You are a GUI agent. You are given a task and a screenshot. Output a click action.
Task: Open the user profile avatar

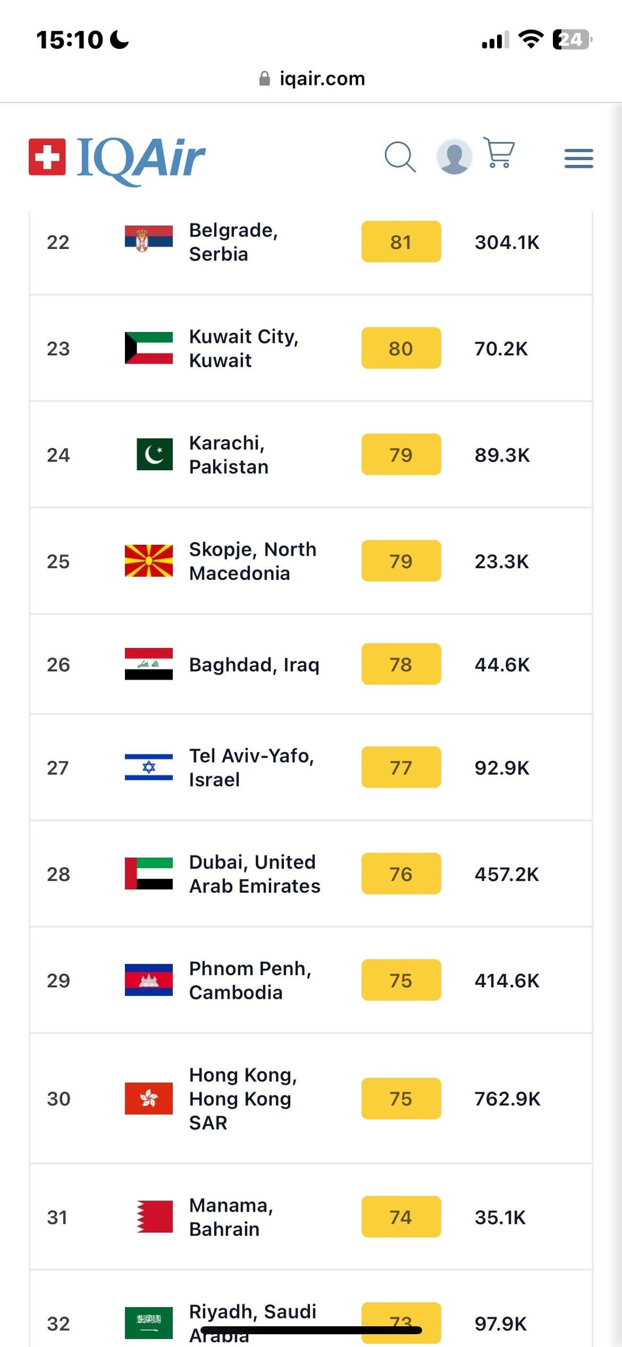454,157
